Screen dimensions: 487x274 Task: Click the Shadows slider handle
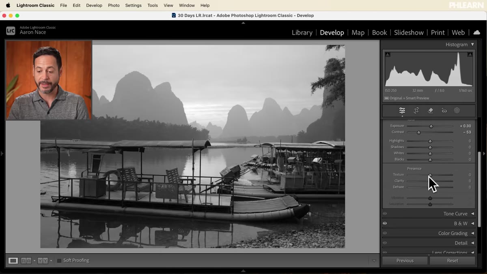[x=430, y=147]
